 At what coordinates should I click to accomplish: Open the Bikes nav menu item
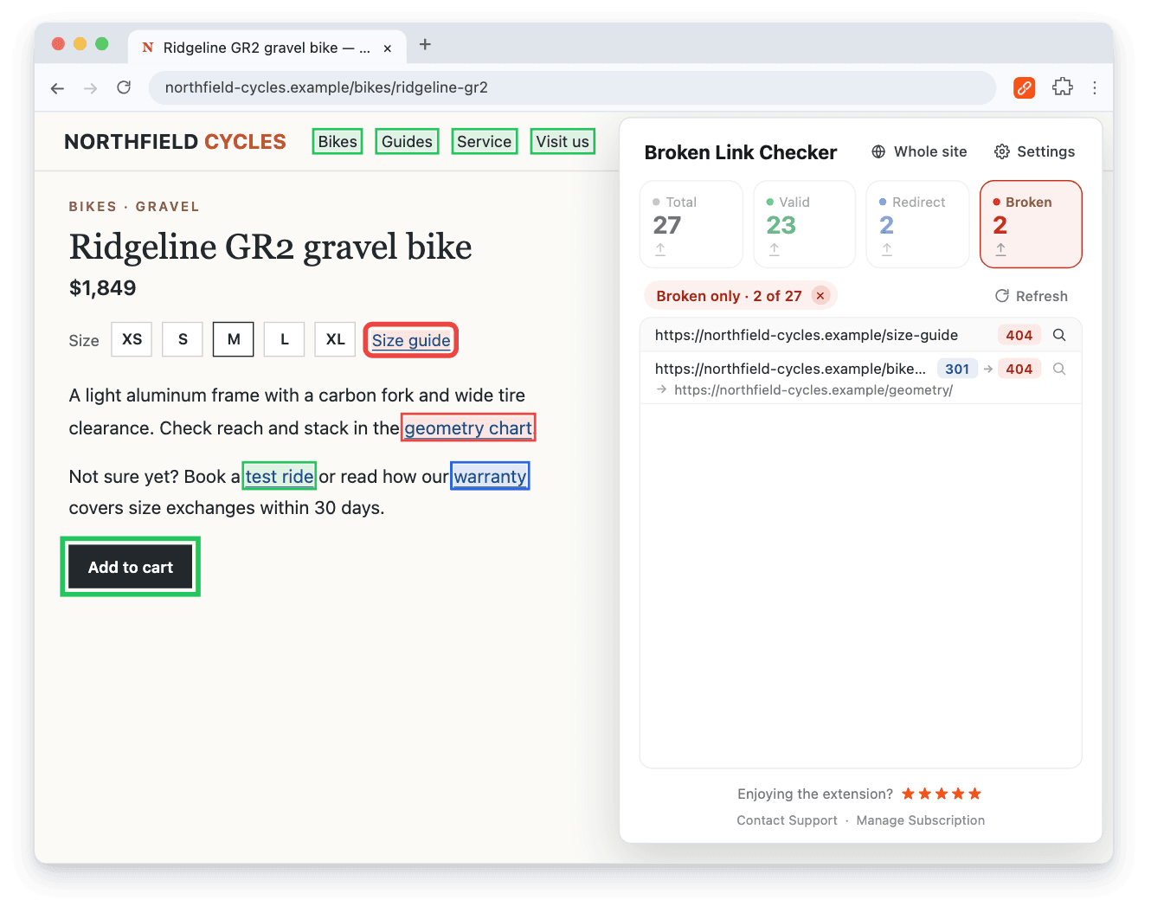point(338,142)
